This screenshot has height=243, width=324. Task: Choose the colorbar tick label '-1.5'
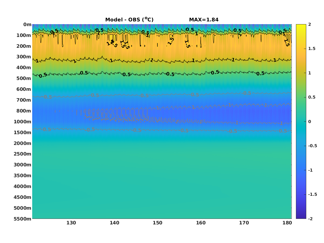point(313,194)
